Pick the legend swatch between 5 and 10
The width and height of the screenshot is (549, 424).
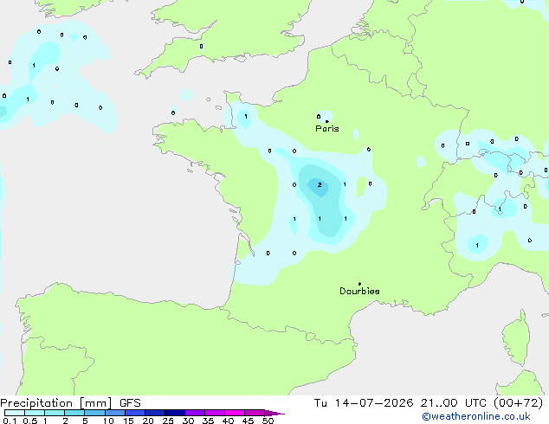pos(94,413)
